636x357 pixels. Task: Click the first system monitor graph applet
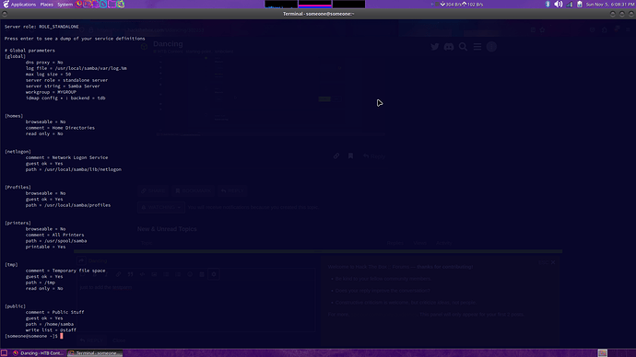281,4
